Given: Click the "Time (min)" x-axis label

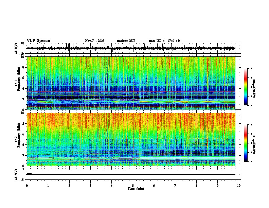Looking at the screenshot, I should (x=136, y=189).
